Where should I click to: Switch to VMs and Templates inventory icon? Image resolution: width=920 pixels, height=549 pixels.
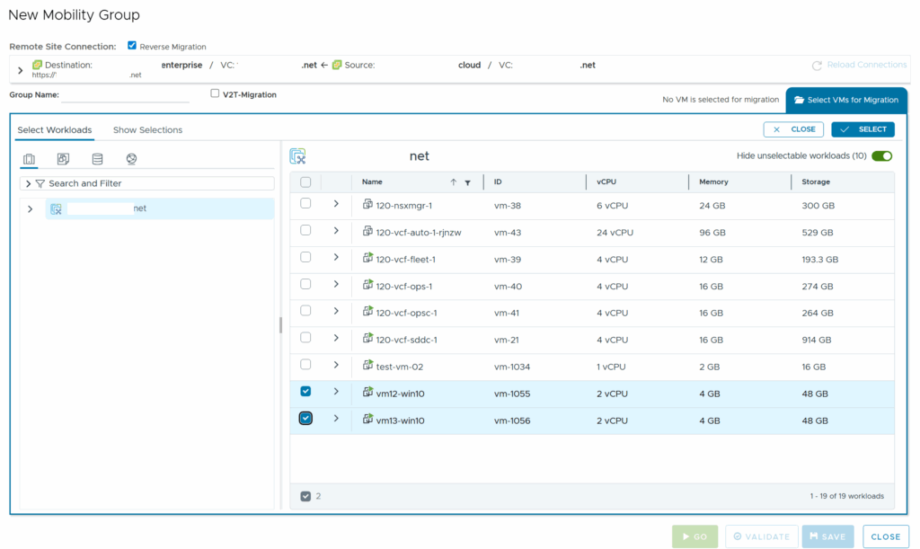[63, 159]
